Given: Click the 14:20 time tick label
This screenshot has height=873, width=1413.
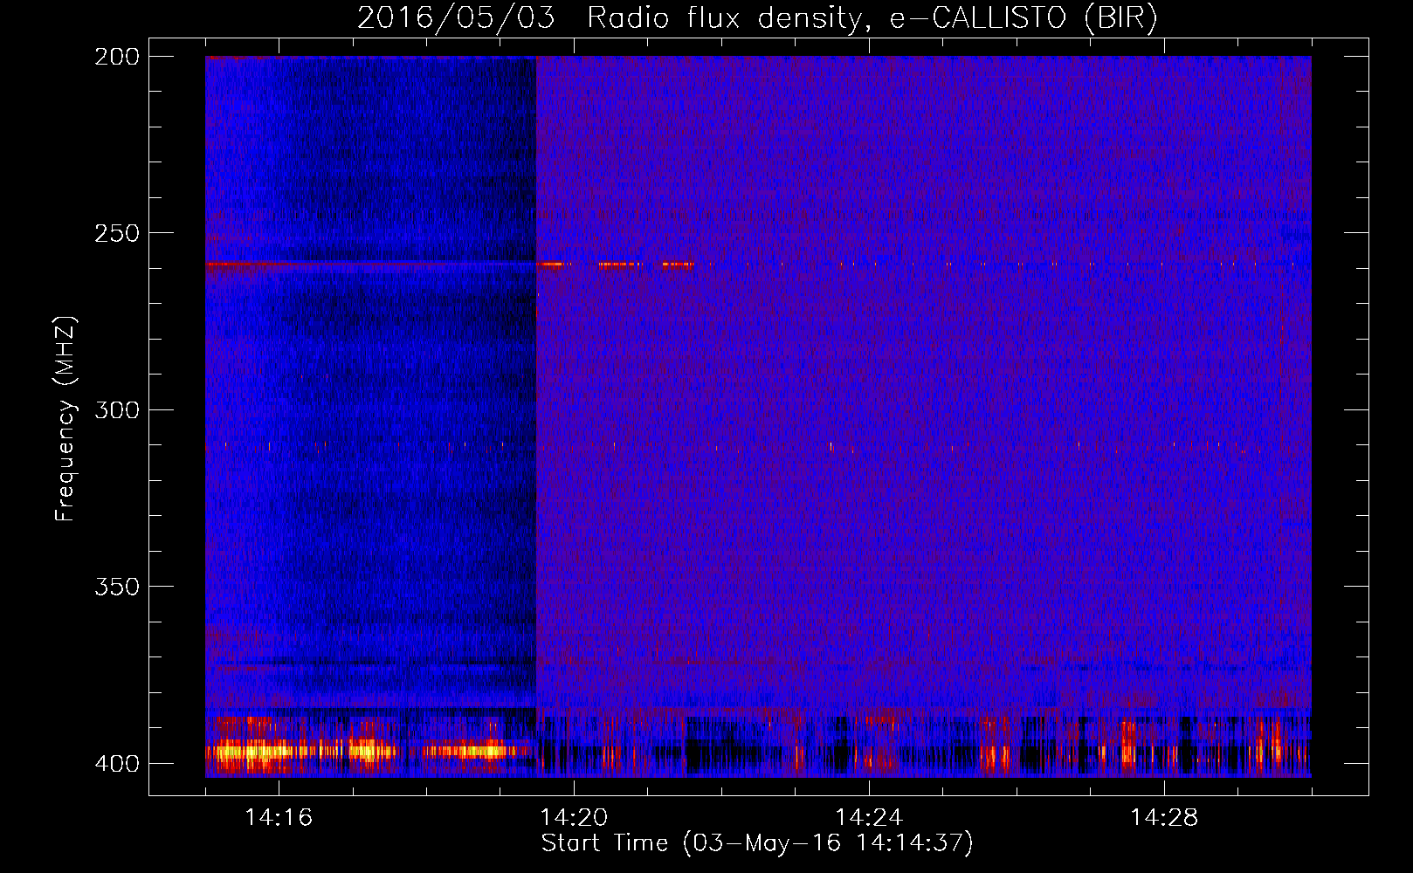Looking at the screenshot, I should click(x=574, y=818).
